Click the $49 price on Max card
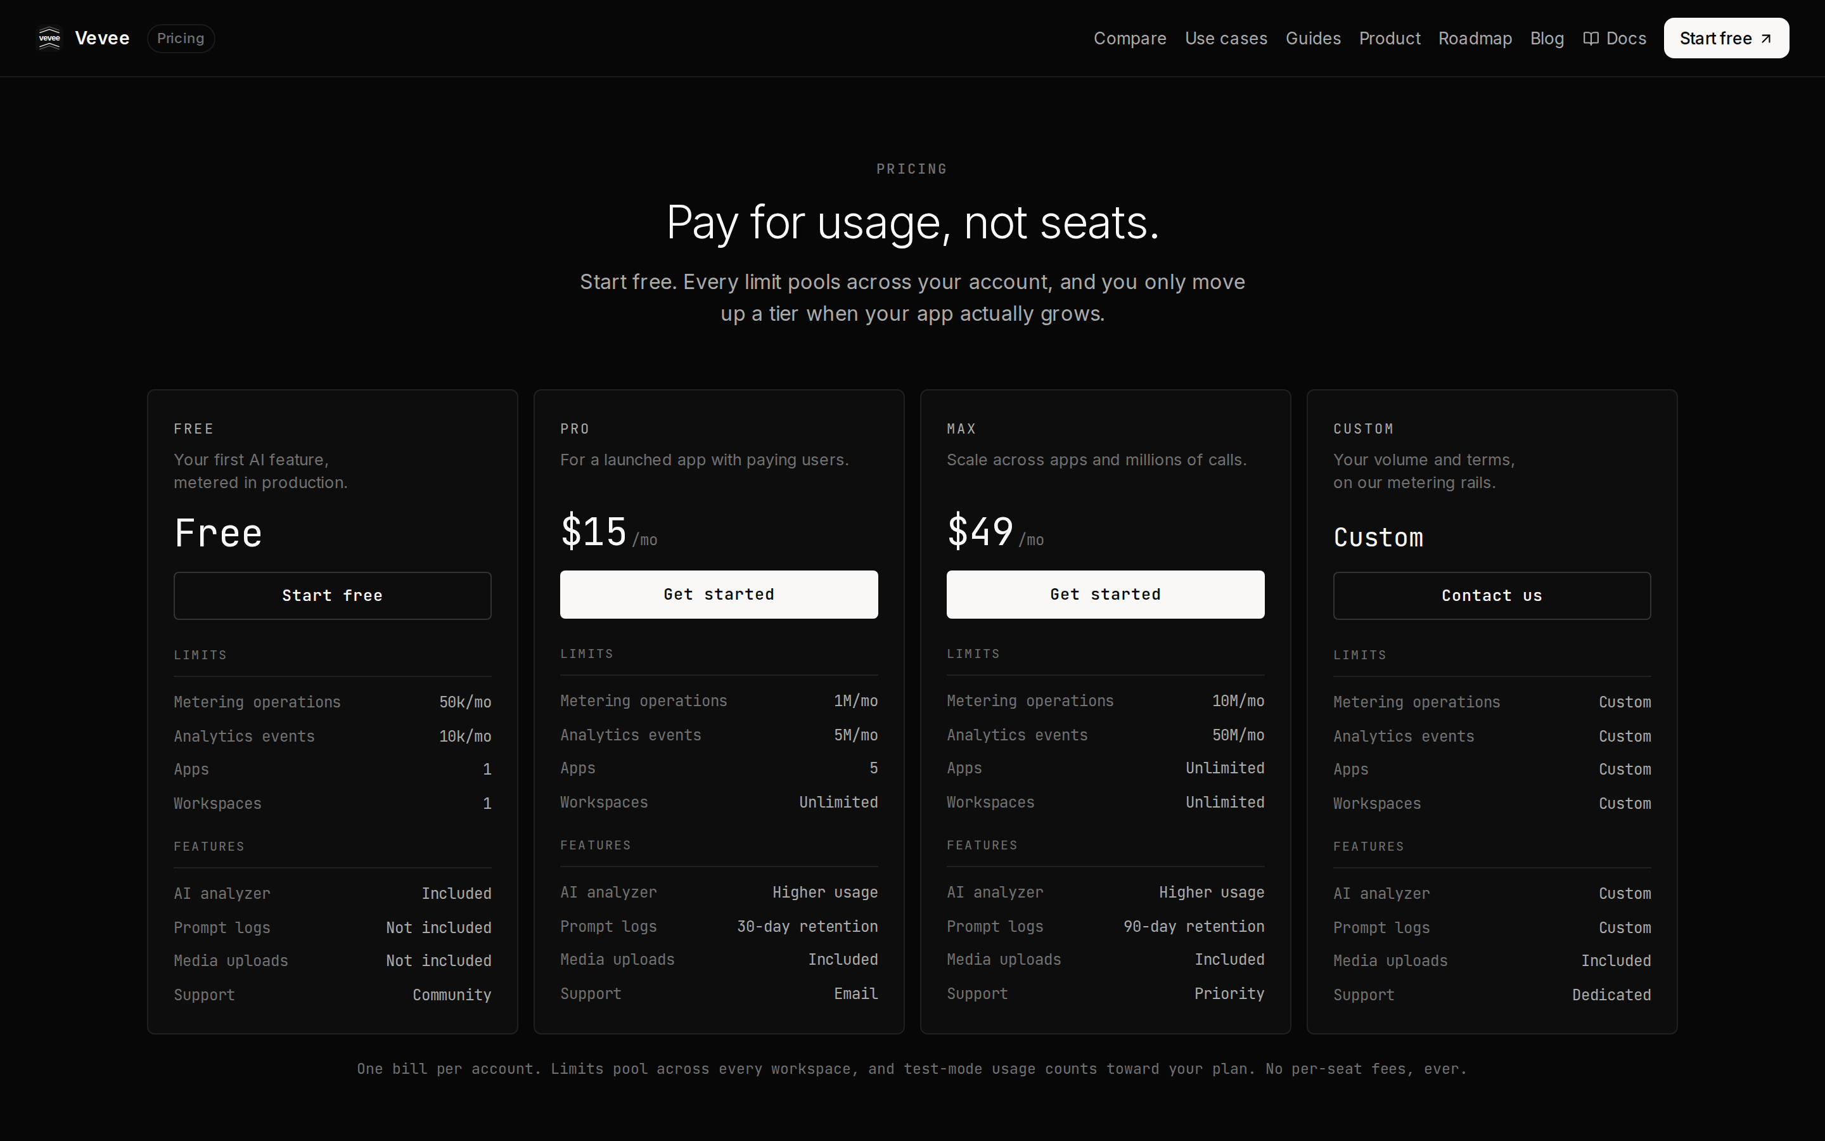Viewport: 1825px width, 1141px height. pos(980,531)
